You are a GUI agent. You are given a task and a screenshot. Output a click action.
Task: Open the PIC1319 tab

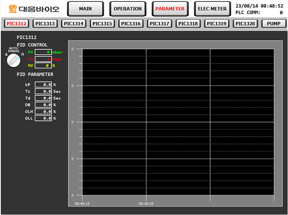217,23
